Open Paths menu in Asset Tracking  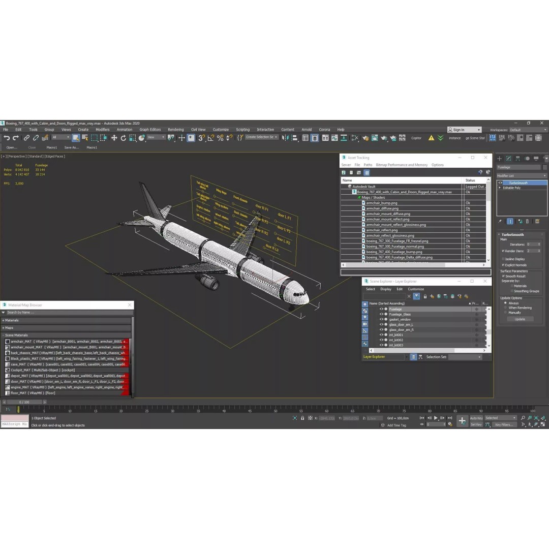click(x=368, y=165)
